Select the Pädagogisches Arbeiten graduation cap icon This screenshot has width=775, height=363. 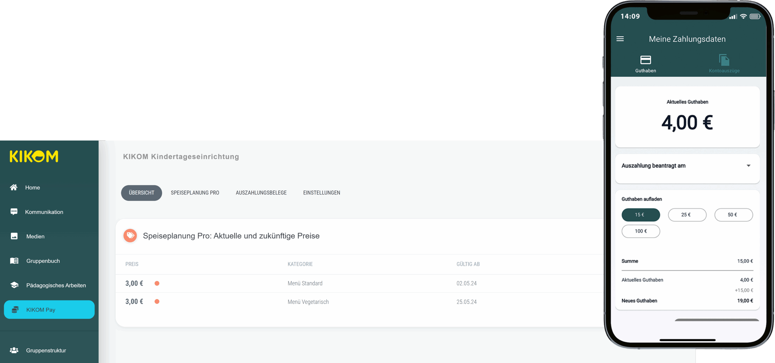point(14,285)
